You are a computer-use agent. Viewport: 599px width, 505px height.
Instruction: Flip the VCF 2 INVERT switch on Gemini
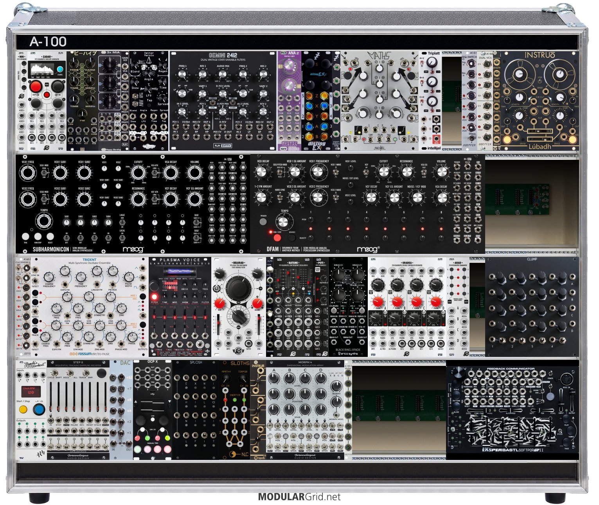[233, 103]
